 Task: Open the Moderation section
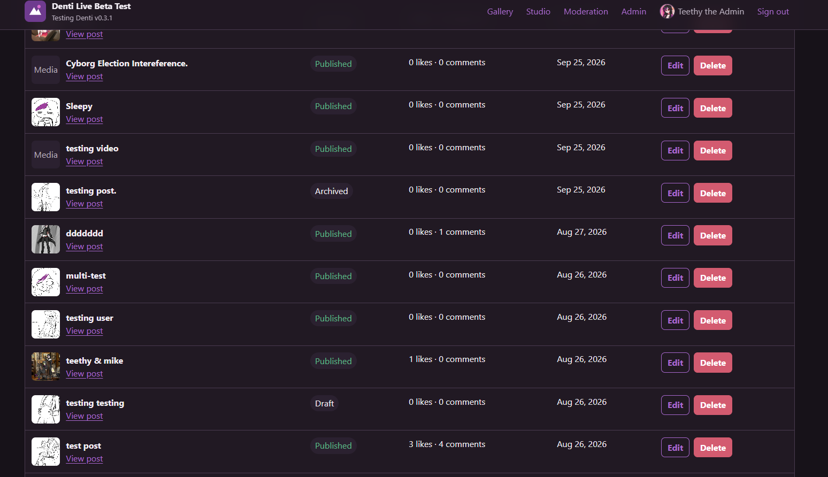tap(586, 11)
